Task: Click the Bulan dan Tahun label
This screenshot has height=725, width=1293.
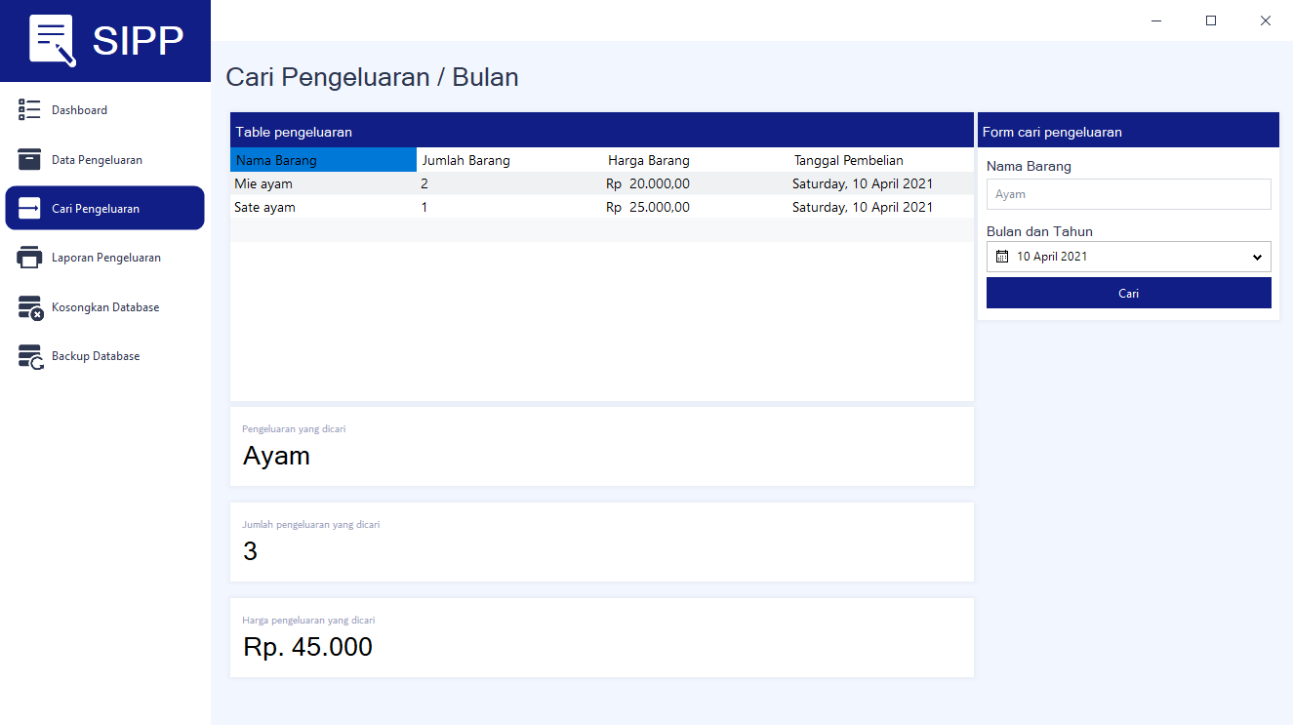Action: coord(1039,231)
